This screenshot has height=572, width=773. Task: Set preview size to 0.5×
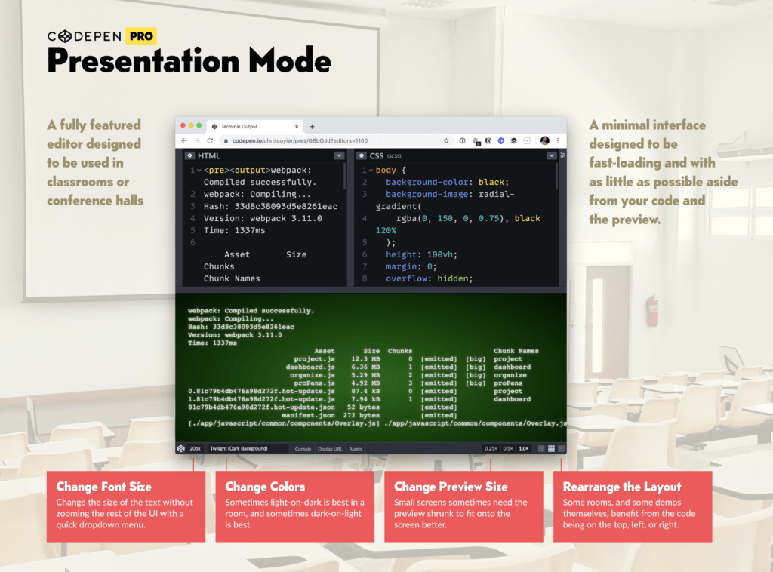coord(508,448)
